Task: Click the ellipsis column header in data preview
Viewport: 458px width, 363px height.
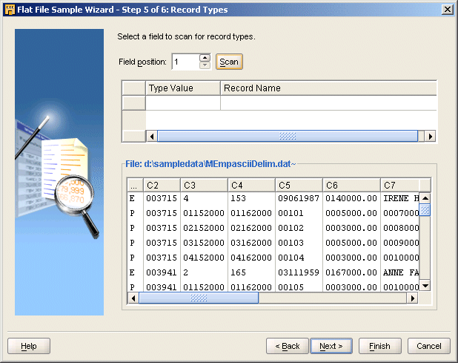Action: coord(135,185)
